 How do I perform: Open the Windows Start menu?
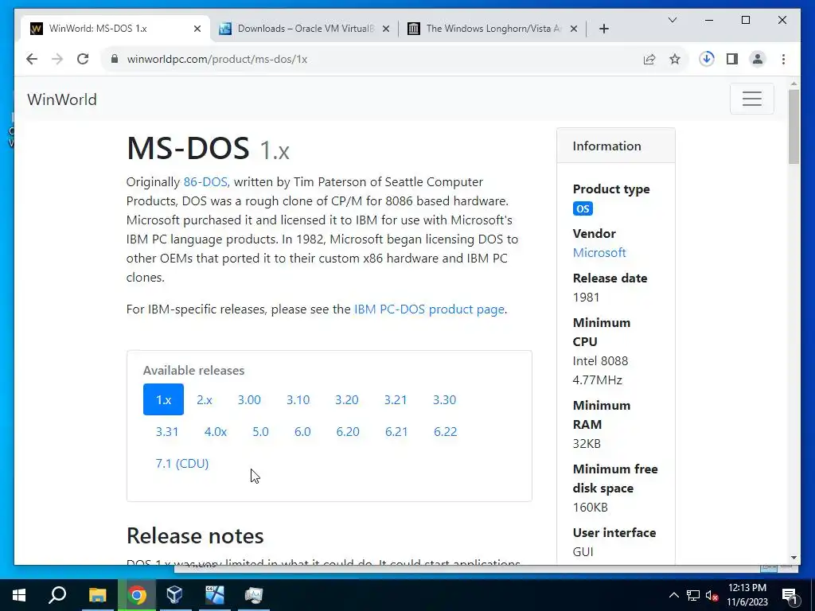pyautogui.click(x=19, y=595)
